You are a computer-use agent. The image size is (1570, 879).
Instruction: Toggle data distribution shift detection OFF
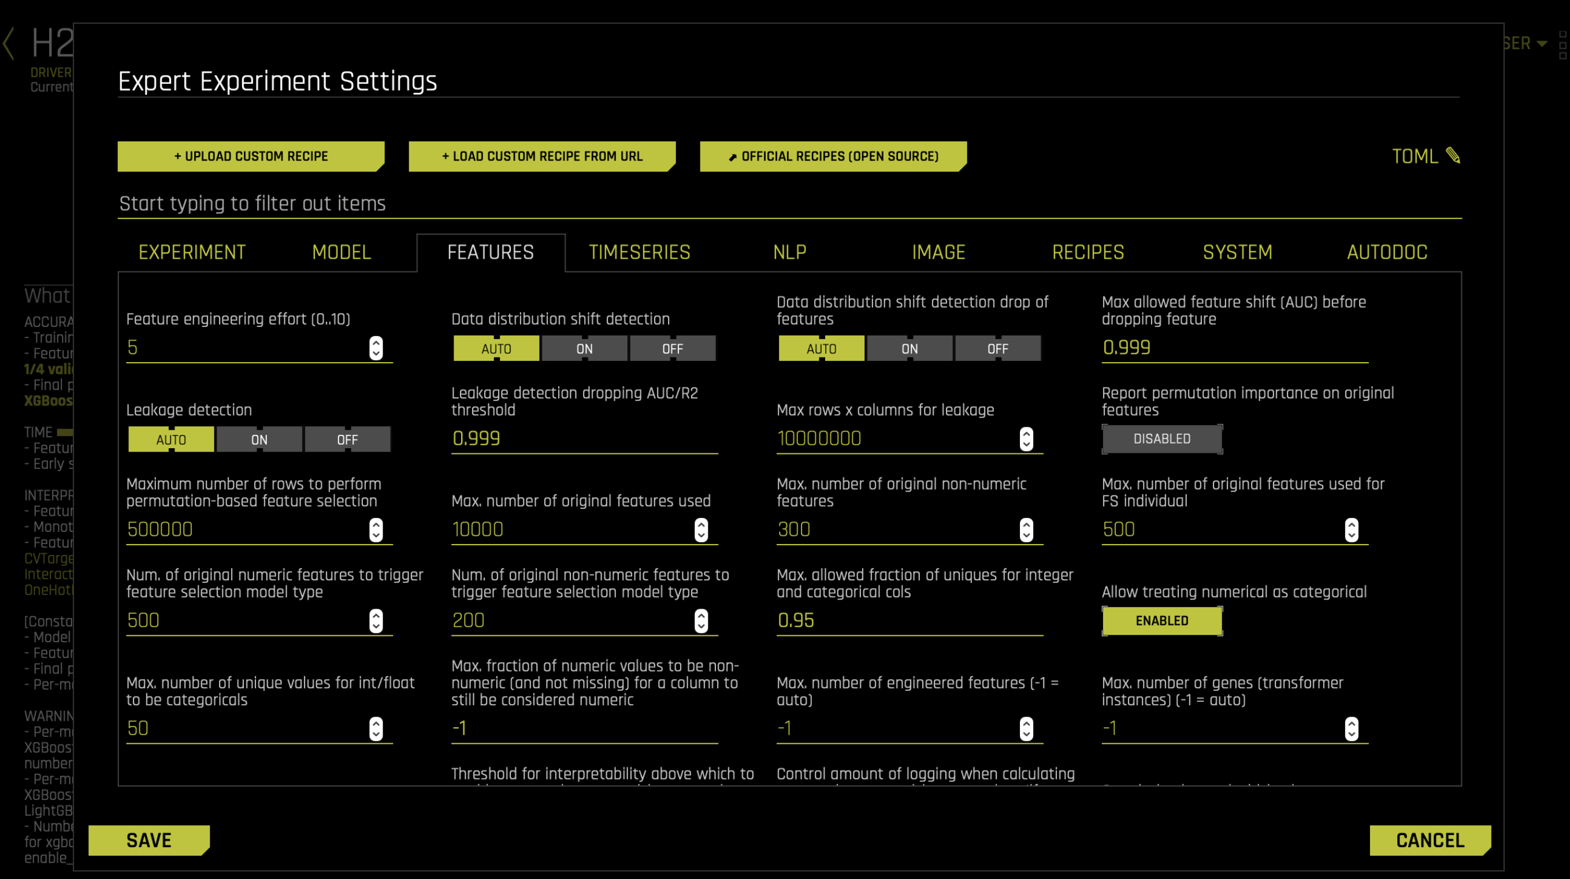pos(670,347)
